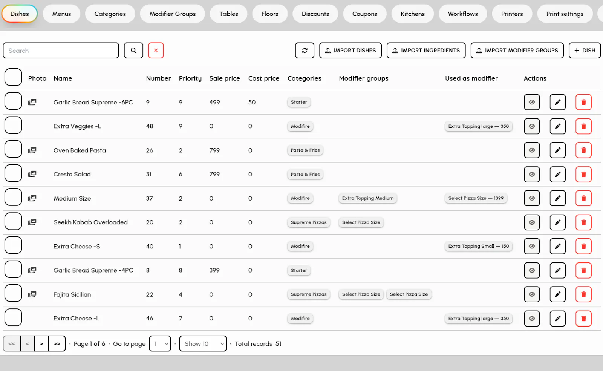View Extra Veggies -L details
603x371 pixels.
532,126
